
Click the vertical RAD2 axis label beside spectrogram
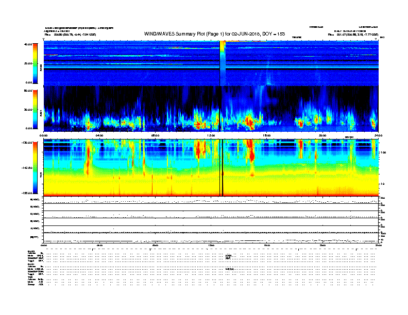[41, 68]
